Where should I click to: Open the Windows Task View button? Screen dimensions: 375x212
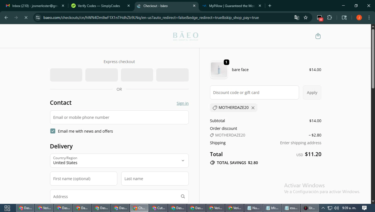(7, 208)
